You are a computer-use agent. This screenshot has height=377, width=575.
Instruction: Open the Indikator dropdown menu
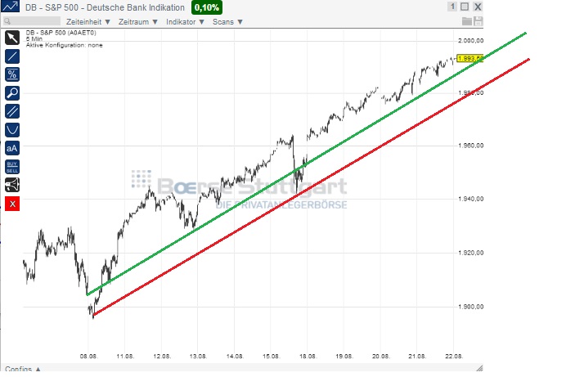point(185,22)
